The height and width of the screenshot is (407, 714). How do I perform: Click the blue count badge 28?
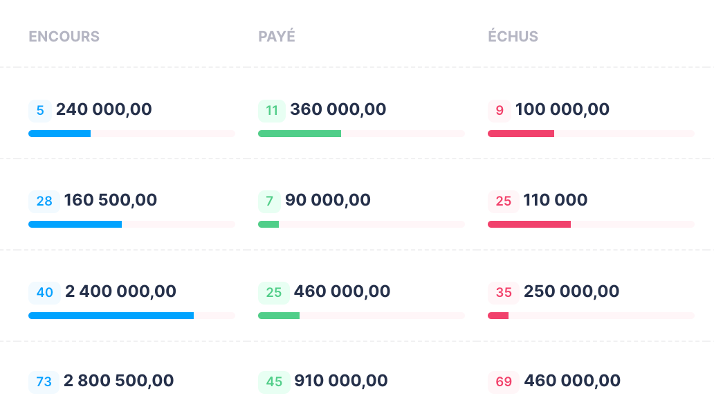tap(44, 201)
